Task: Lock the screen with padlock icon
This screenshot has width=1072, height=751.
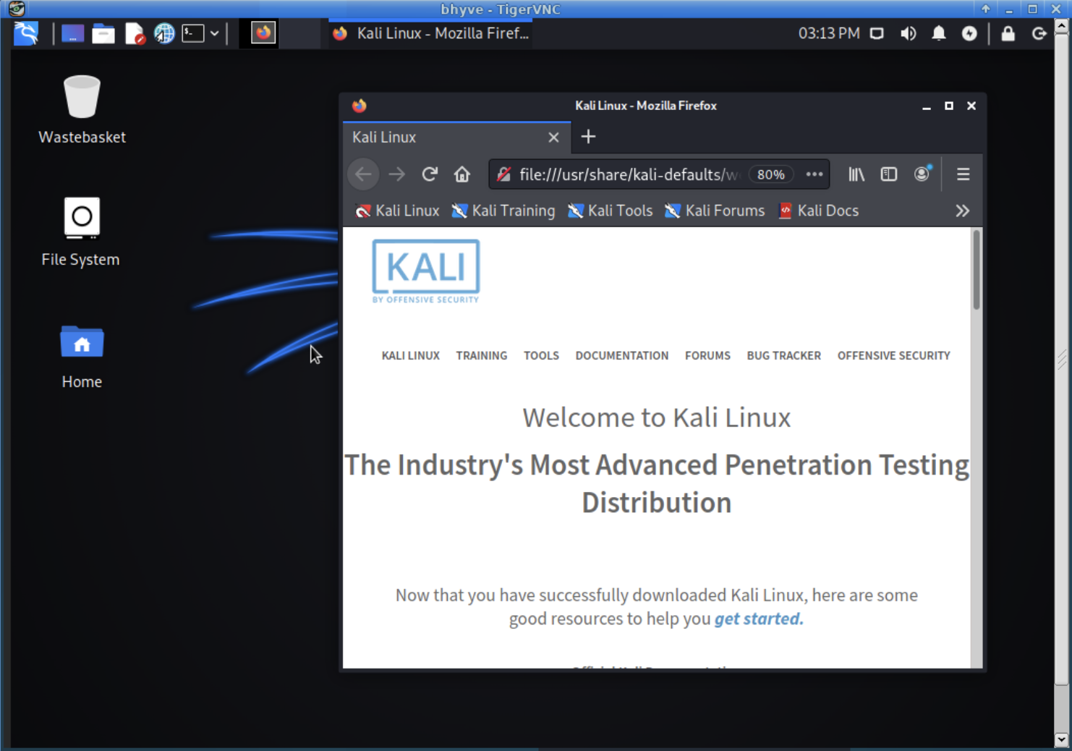Action: 1008,33
